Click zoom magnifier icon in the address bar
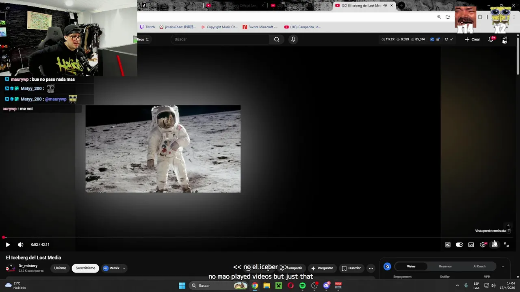Image resolution: width=520 pixels, height=292 pixels. click(439, 17)
